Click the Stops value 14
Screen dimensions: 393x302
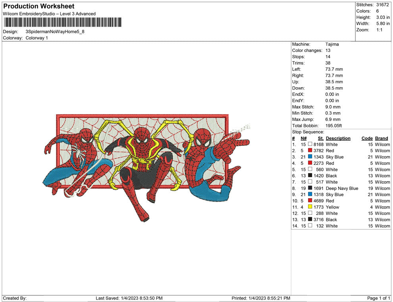point(328,57)
